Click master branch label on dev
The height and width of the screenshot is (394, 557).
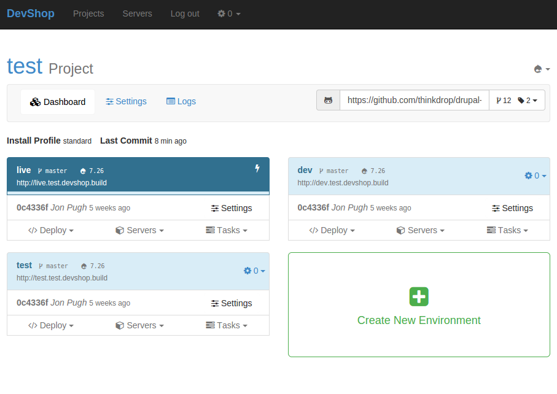[x=334, y=171]
